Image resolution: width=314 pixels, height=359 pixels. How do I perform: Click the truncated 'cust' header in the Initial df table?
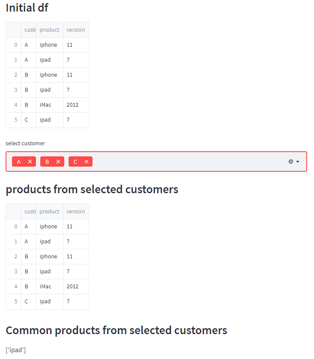[30, 30]
